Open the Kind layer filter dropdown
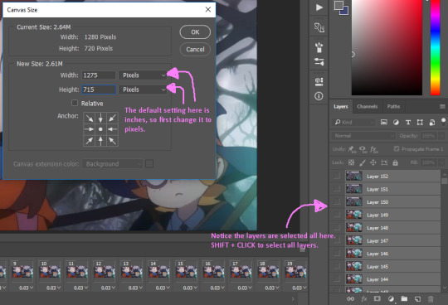Screen dimensions: 448x305 pyautogui.click(x=353, y=122)
